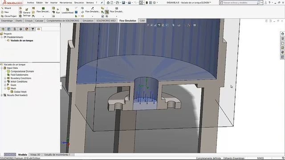The height and width of the screenshot is (160, 285).
Task: Switch to the CAM ribbon tab
Action: click(x=142, y=21)
